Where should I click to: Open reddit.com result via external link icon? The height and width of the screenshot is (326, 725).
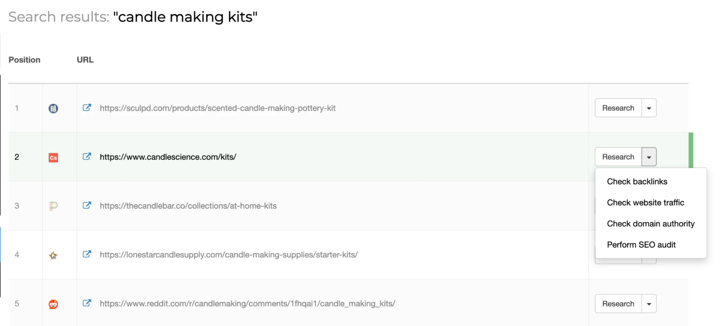click(87, 303)
